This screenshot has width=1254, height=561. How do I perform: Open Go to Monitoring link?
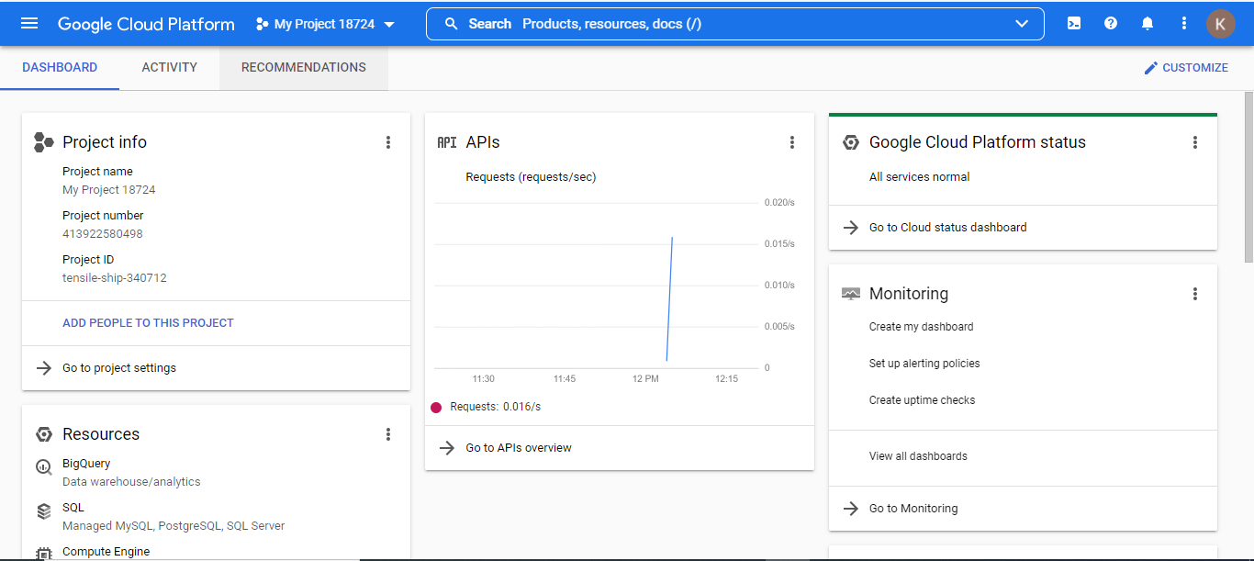[913, 509]
